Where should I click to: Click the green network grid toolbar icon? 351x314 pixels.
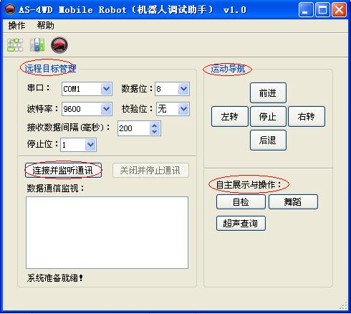pos(15,45)
